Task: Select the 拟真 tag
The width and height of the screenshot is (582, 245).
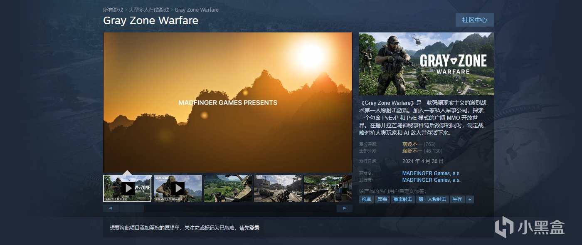Action: coord(366,200)
